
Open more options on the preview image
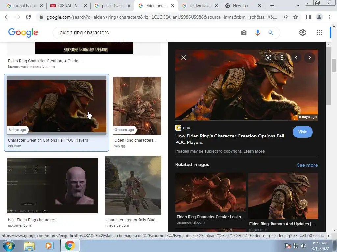[x=282, y=58]
